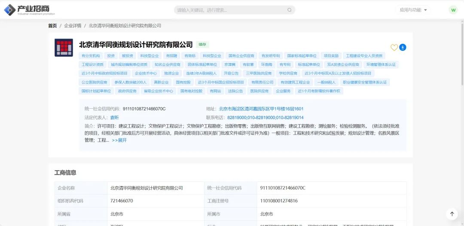Click the blue download icon
464x226 pixels.
point(403,47)
